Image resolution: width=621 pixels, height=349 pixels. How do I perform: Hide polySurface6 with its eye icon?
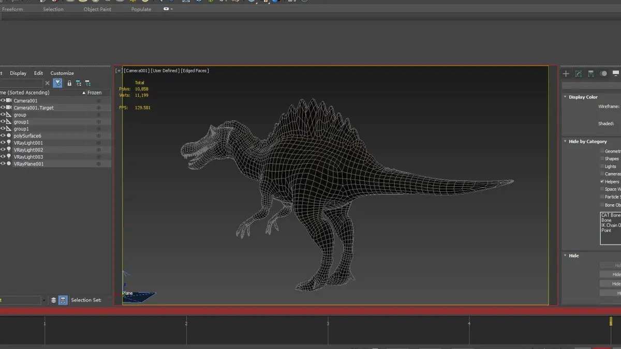[3, 135]
